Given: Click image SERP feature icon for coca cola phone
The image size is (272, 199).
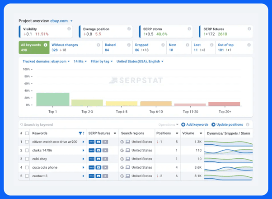Looking at the screenshot, I should click(98, 167).
